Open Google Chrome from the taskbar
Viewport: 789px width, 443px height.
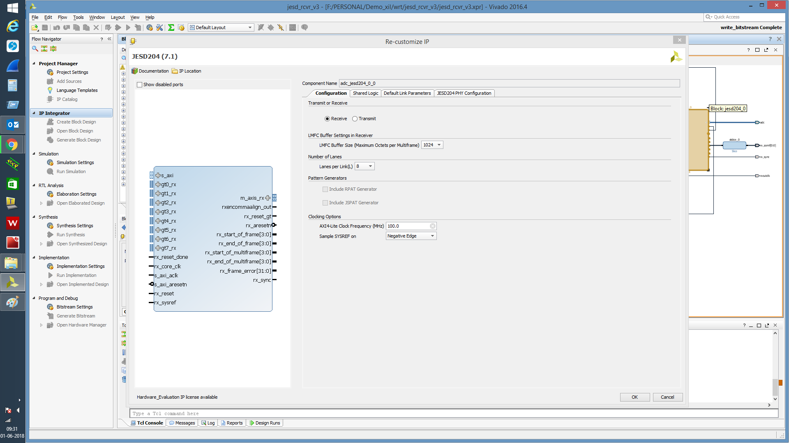click(x=12, y=144)
